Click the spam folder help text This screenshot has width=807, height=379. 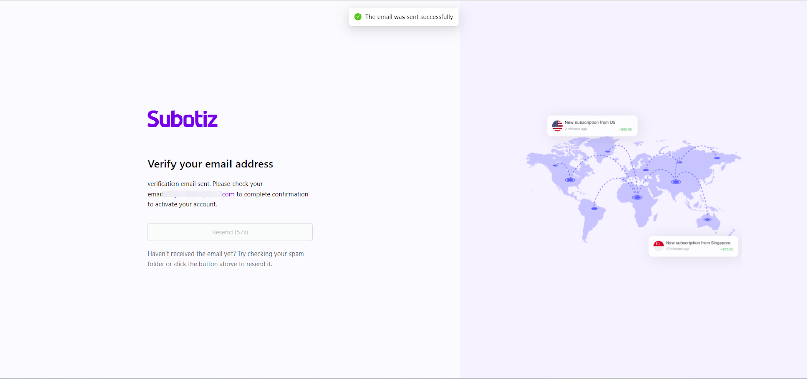pyautogui.click(x=225, y=259)
